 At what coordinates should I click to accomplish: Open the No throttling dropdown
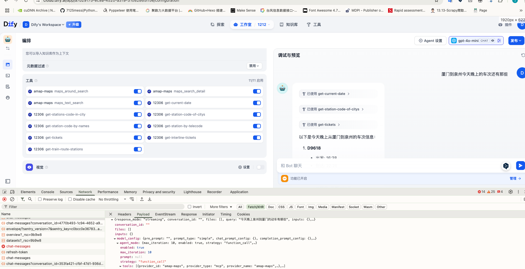point(112,199)
